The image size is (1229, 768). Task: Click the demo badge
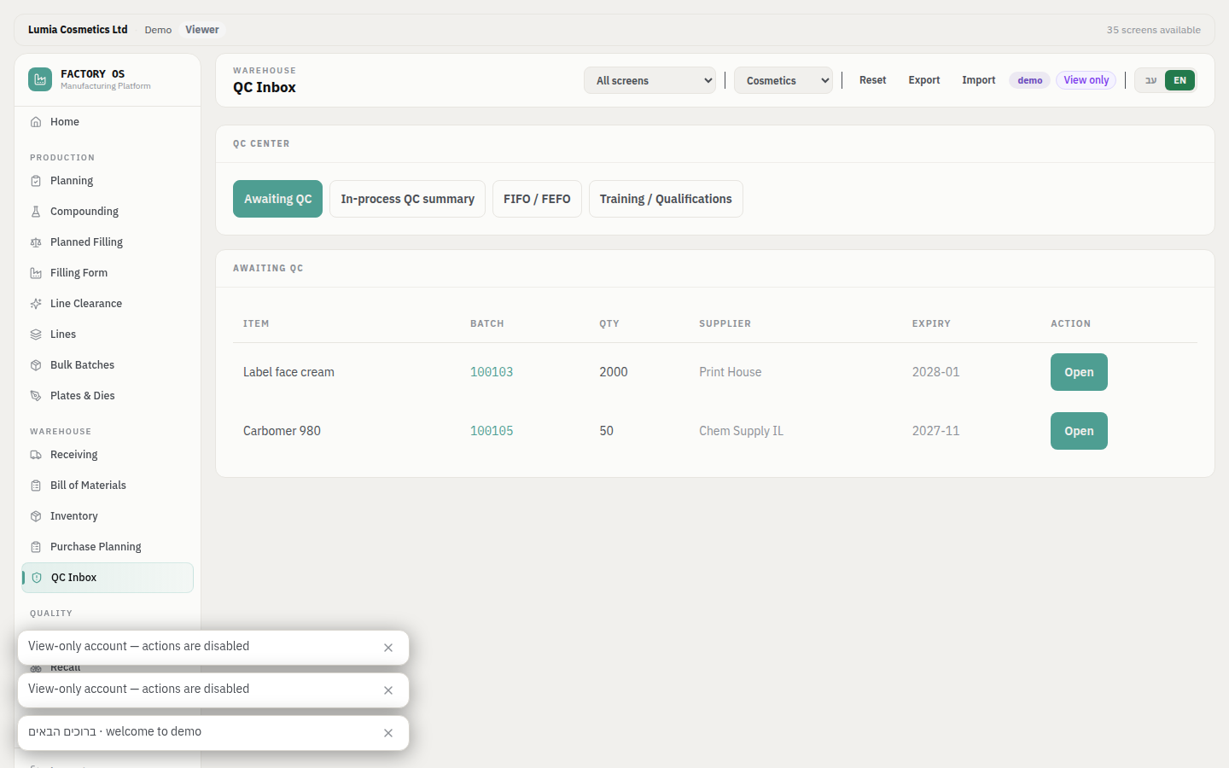pos(1030,80)
